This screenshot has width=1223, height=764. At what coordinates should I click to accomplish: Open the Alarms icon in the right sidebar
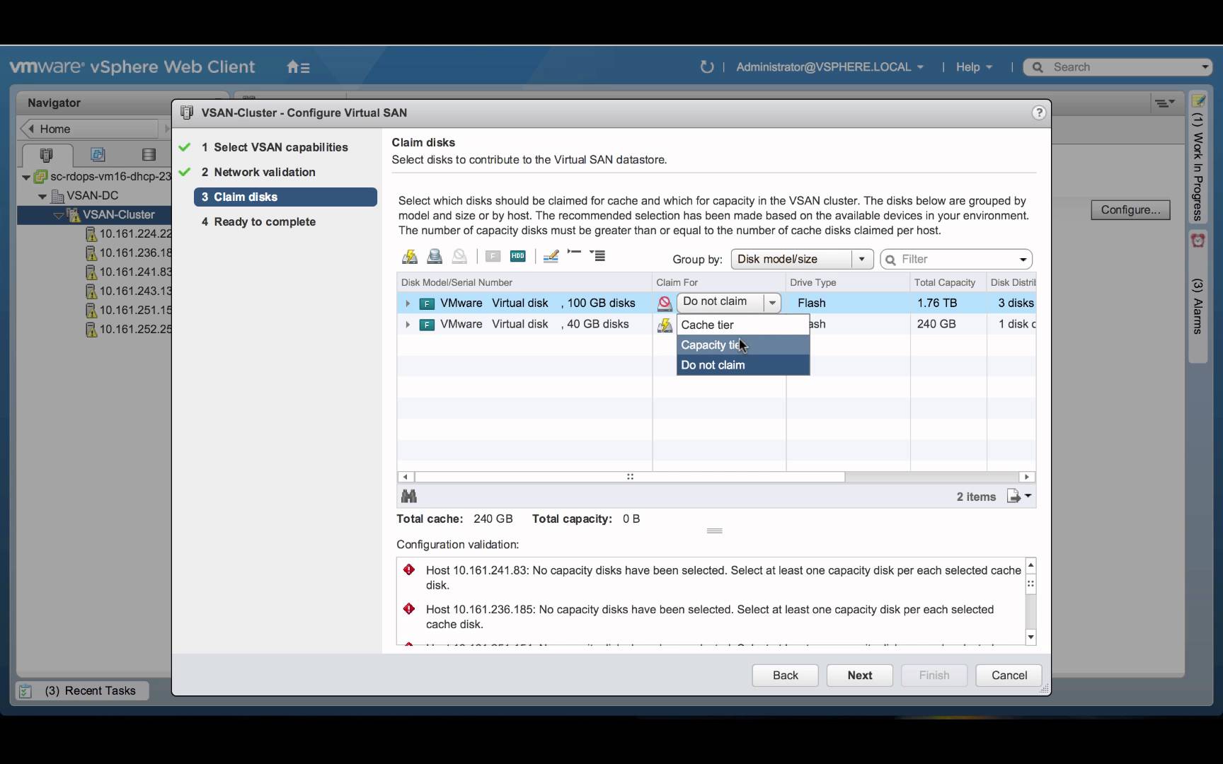[x=1198, y=241]
